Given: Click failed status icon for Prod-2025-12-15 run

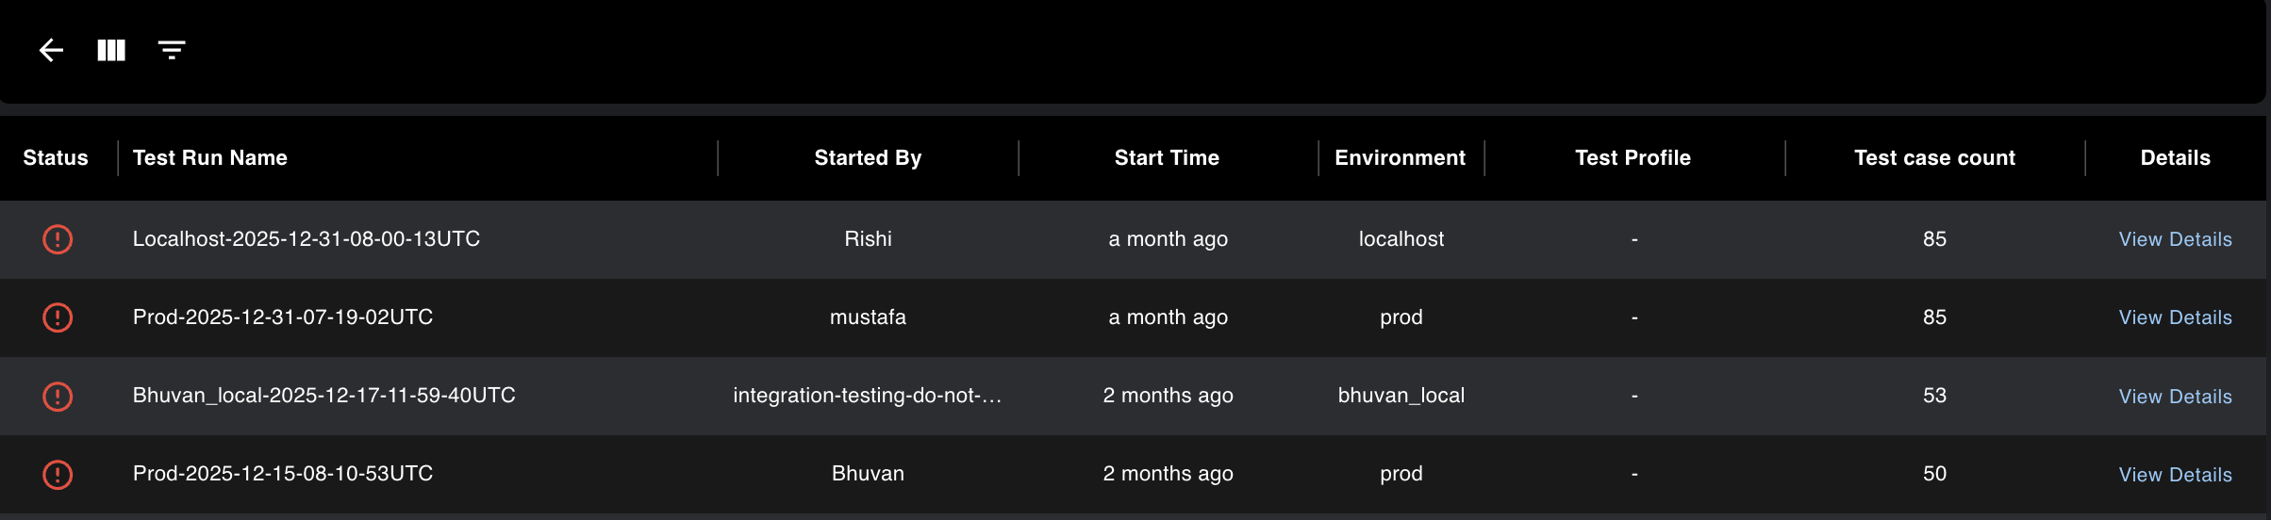Looking at the screenshot, I should click(58, 474).
